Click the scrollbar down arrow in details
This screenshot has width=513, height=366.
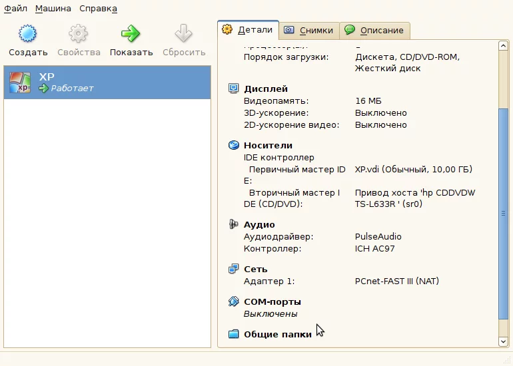coord(503,341)
